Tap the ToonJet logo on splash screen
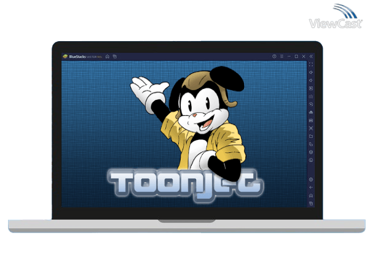The image size is (370, 254). tap(186, 185)
